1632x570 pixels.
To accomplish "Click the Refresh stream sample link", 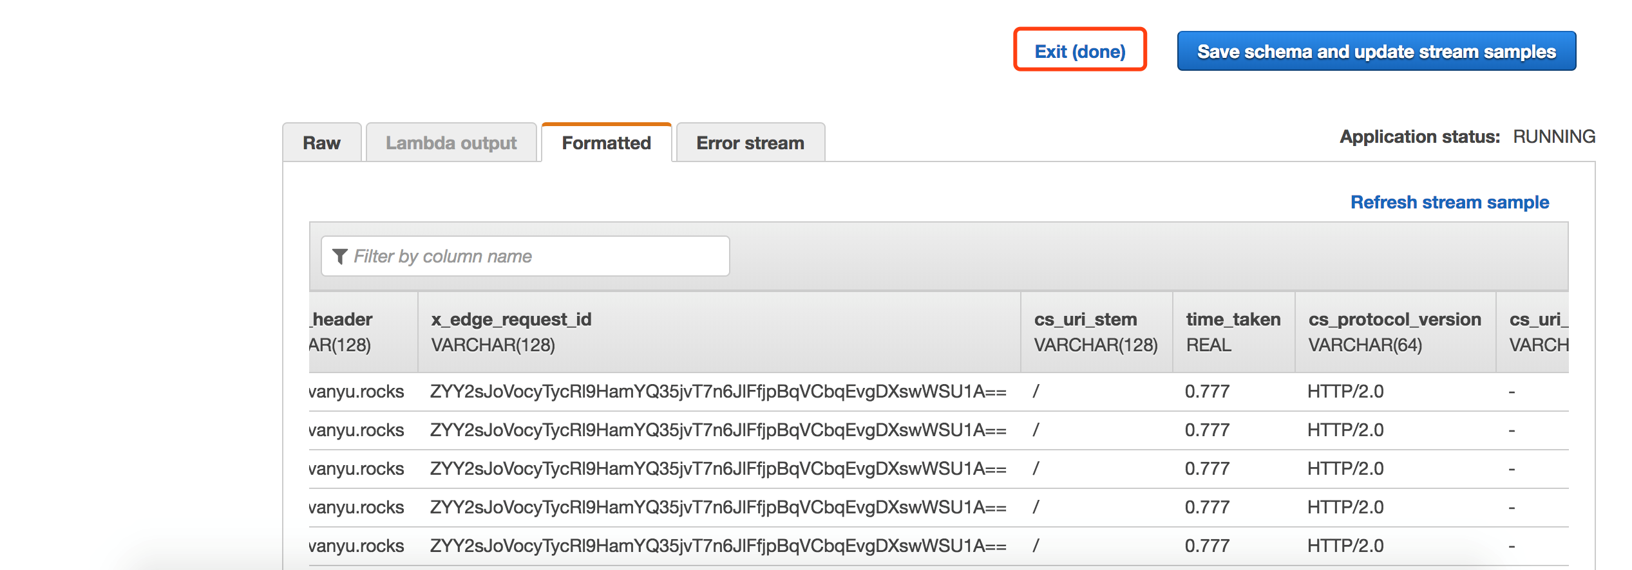I will (x=1449, y=202).
